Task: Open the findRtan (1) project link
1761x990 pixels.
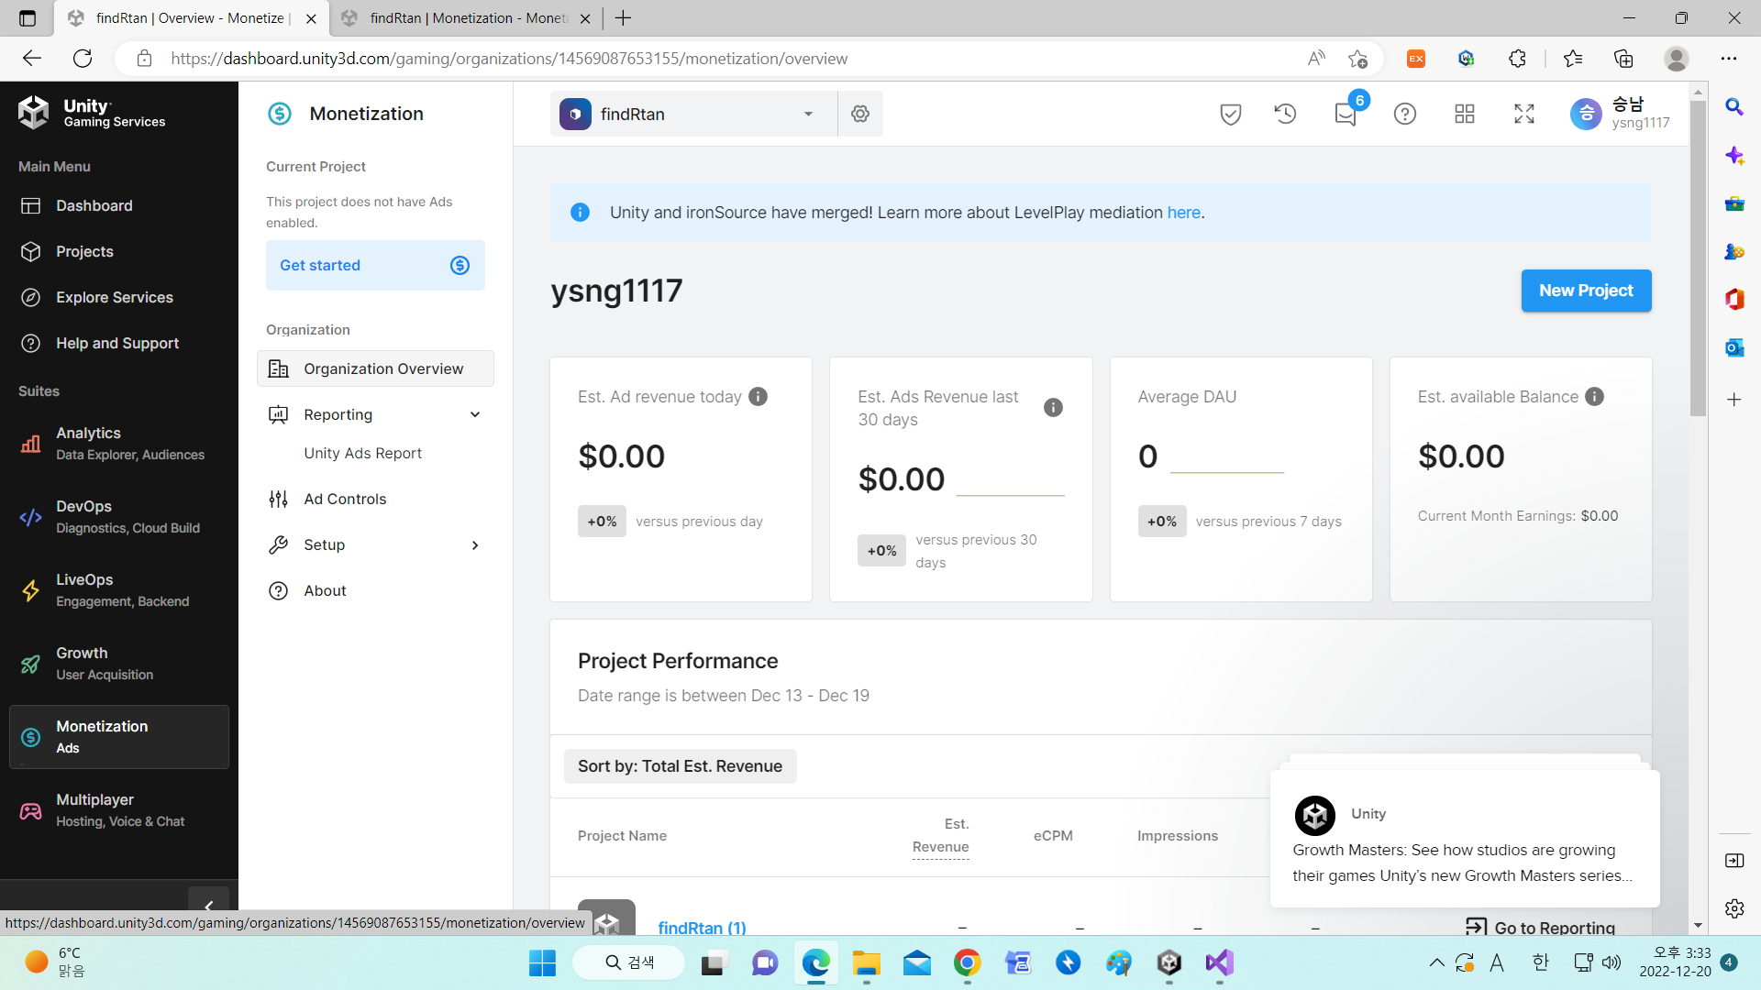Action: (x=703, y=928)
